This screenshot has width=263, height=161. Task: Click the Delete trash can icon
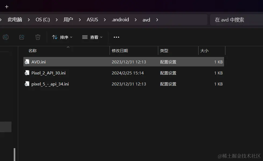[x=38, y=37]
